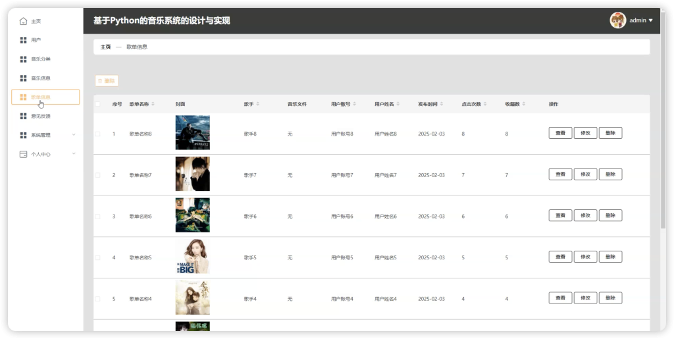
Task: Sort by 发布时间 column sort arrows
Action: 442,105
